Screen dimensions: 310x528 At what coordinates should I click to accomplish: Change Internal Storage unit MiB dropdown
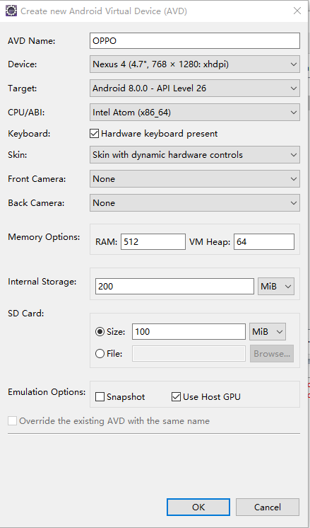click(x=276, y=286)
